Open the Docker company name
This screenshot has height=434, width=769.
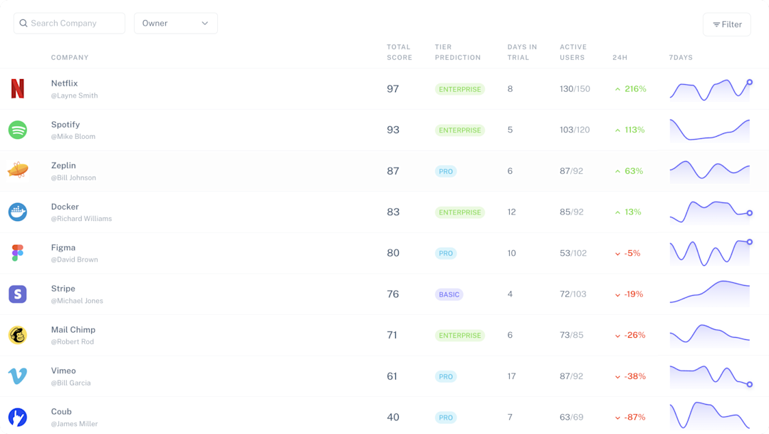point(65,207)
